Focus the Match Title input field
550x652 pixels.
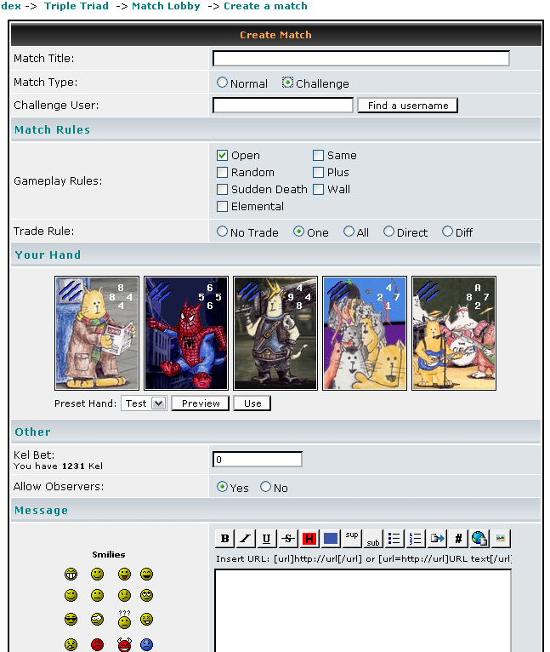(x=361, y=59)
